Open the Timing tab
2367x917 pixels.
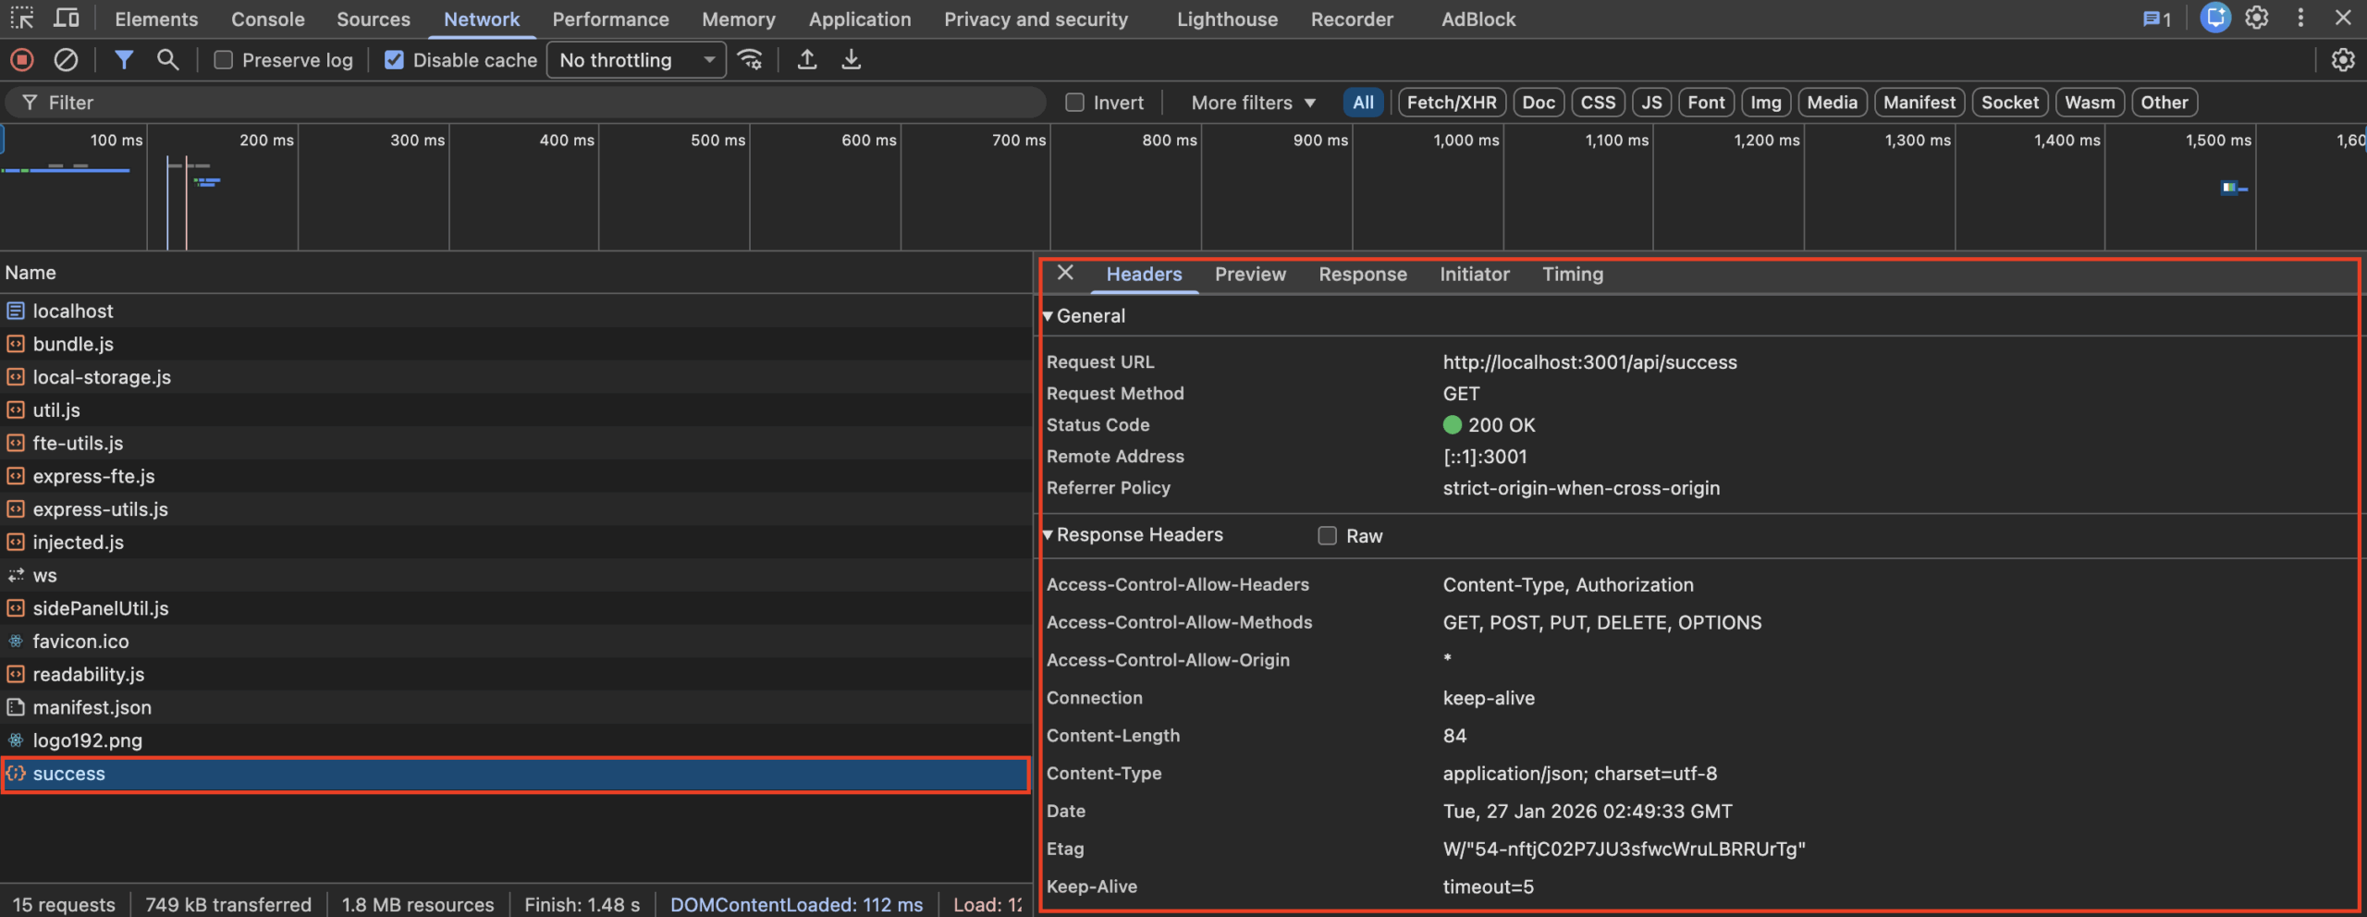[1572, 275]
